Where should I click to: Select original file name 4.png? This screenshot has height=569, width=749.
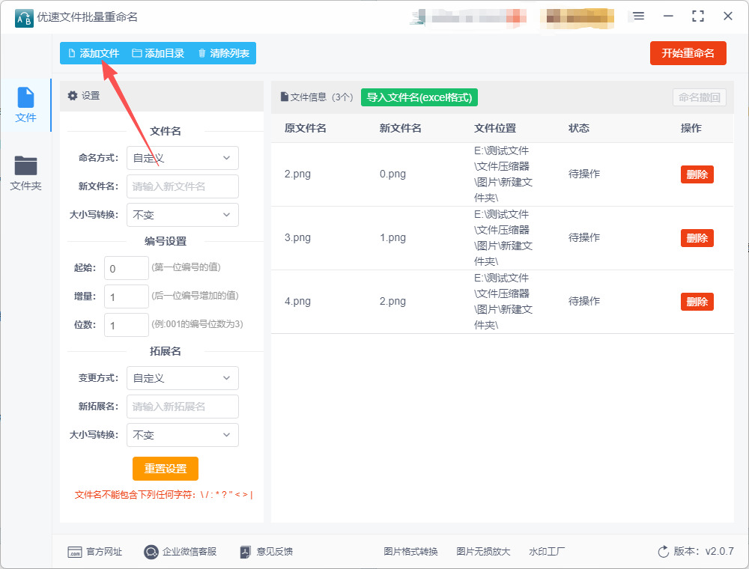coord(297,301)
